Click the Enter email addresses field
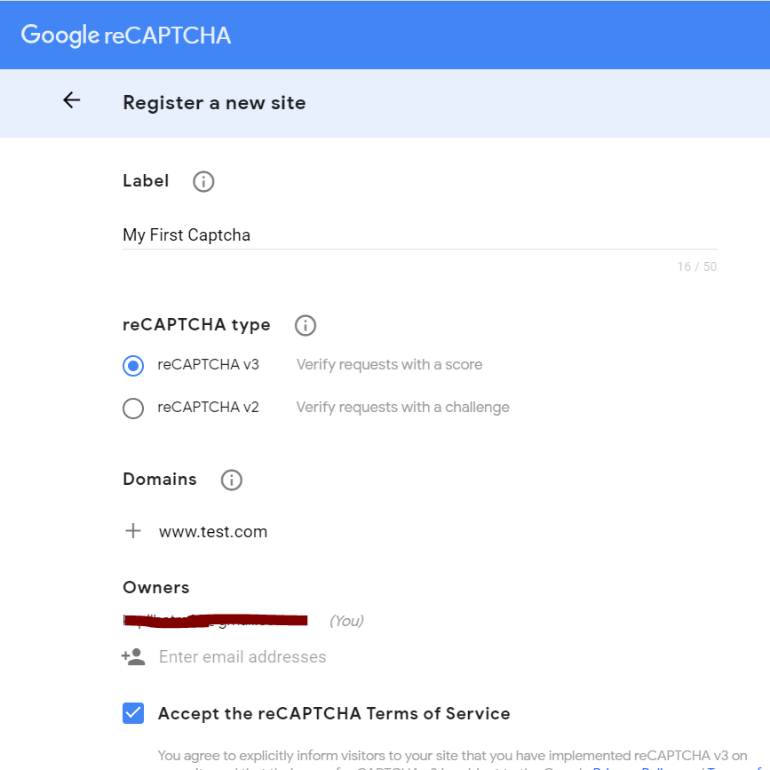 coord(242,656)
